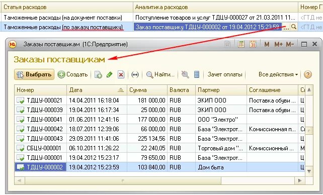Maximize the Заказы поставщикам window
Image resolution: width=323 pixels, height=195 pixels.
pyautogui.click(x=304, y=44)
